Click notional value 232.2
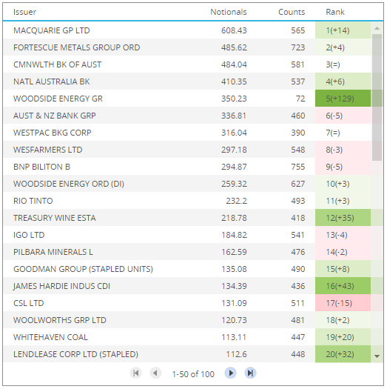 [x=236, y=201]
